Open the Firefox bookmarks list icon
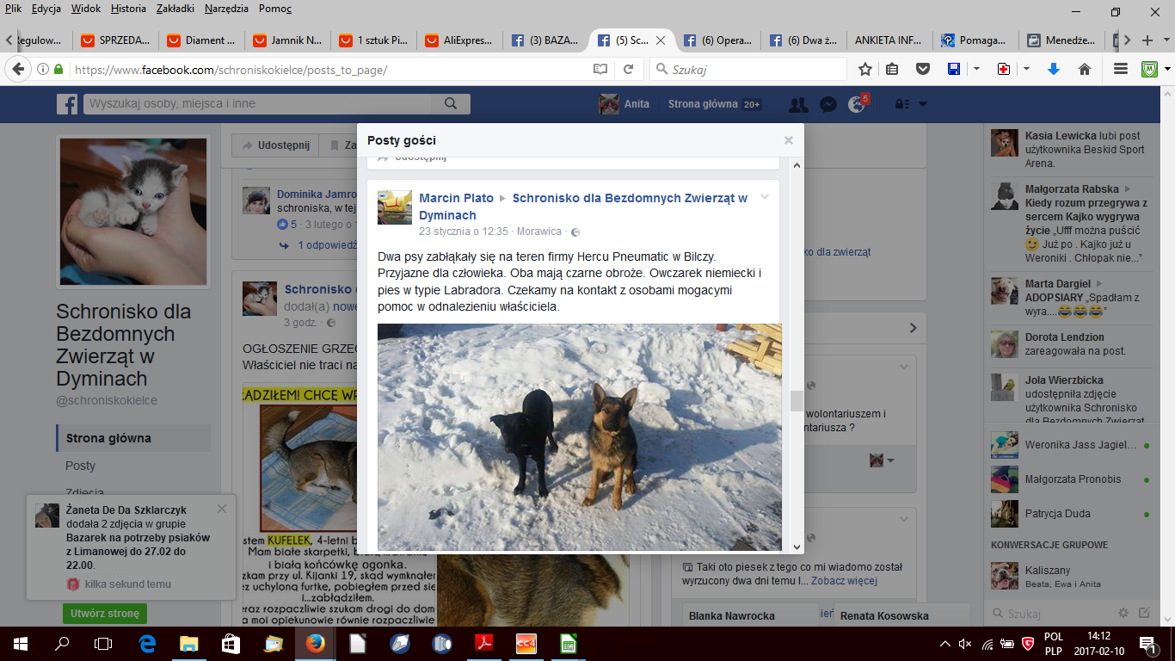 tap(892, 69)
